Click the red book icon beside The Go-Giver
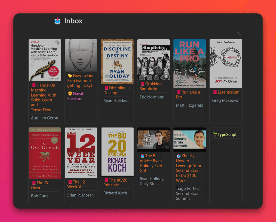Screen dimensions: 276x222 pos(34,183)
